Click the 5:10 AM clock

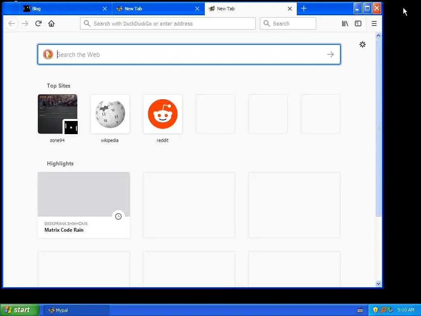click(x=406, y=310)
